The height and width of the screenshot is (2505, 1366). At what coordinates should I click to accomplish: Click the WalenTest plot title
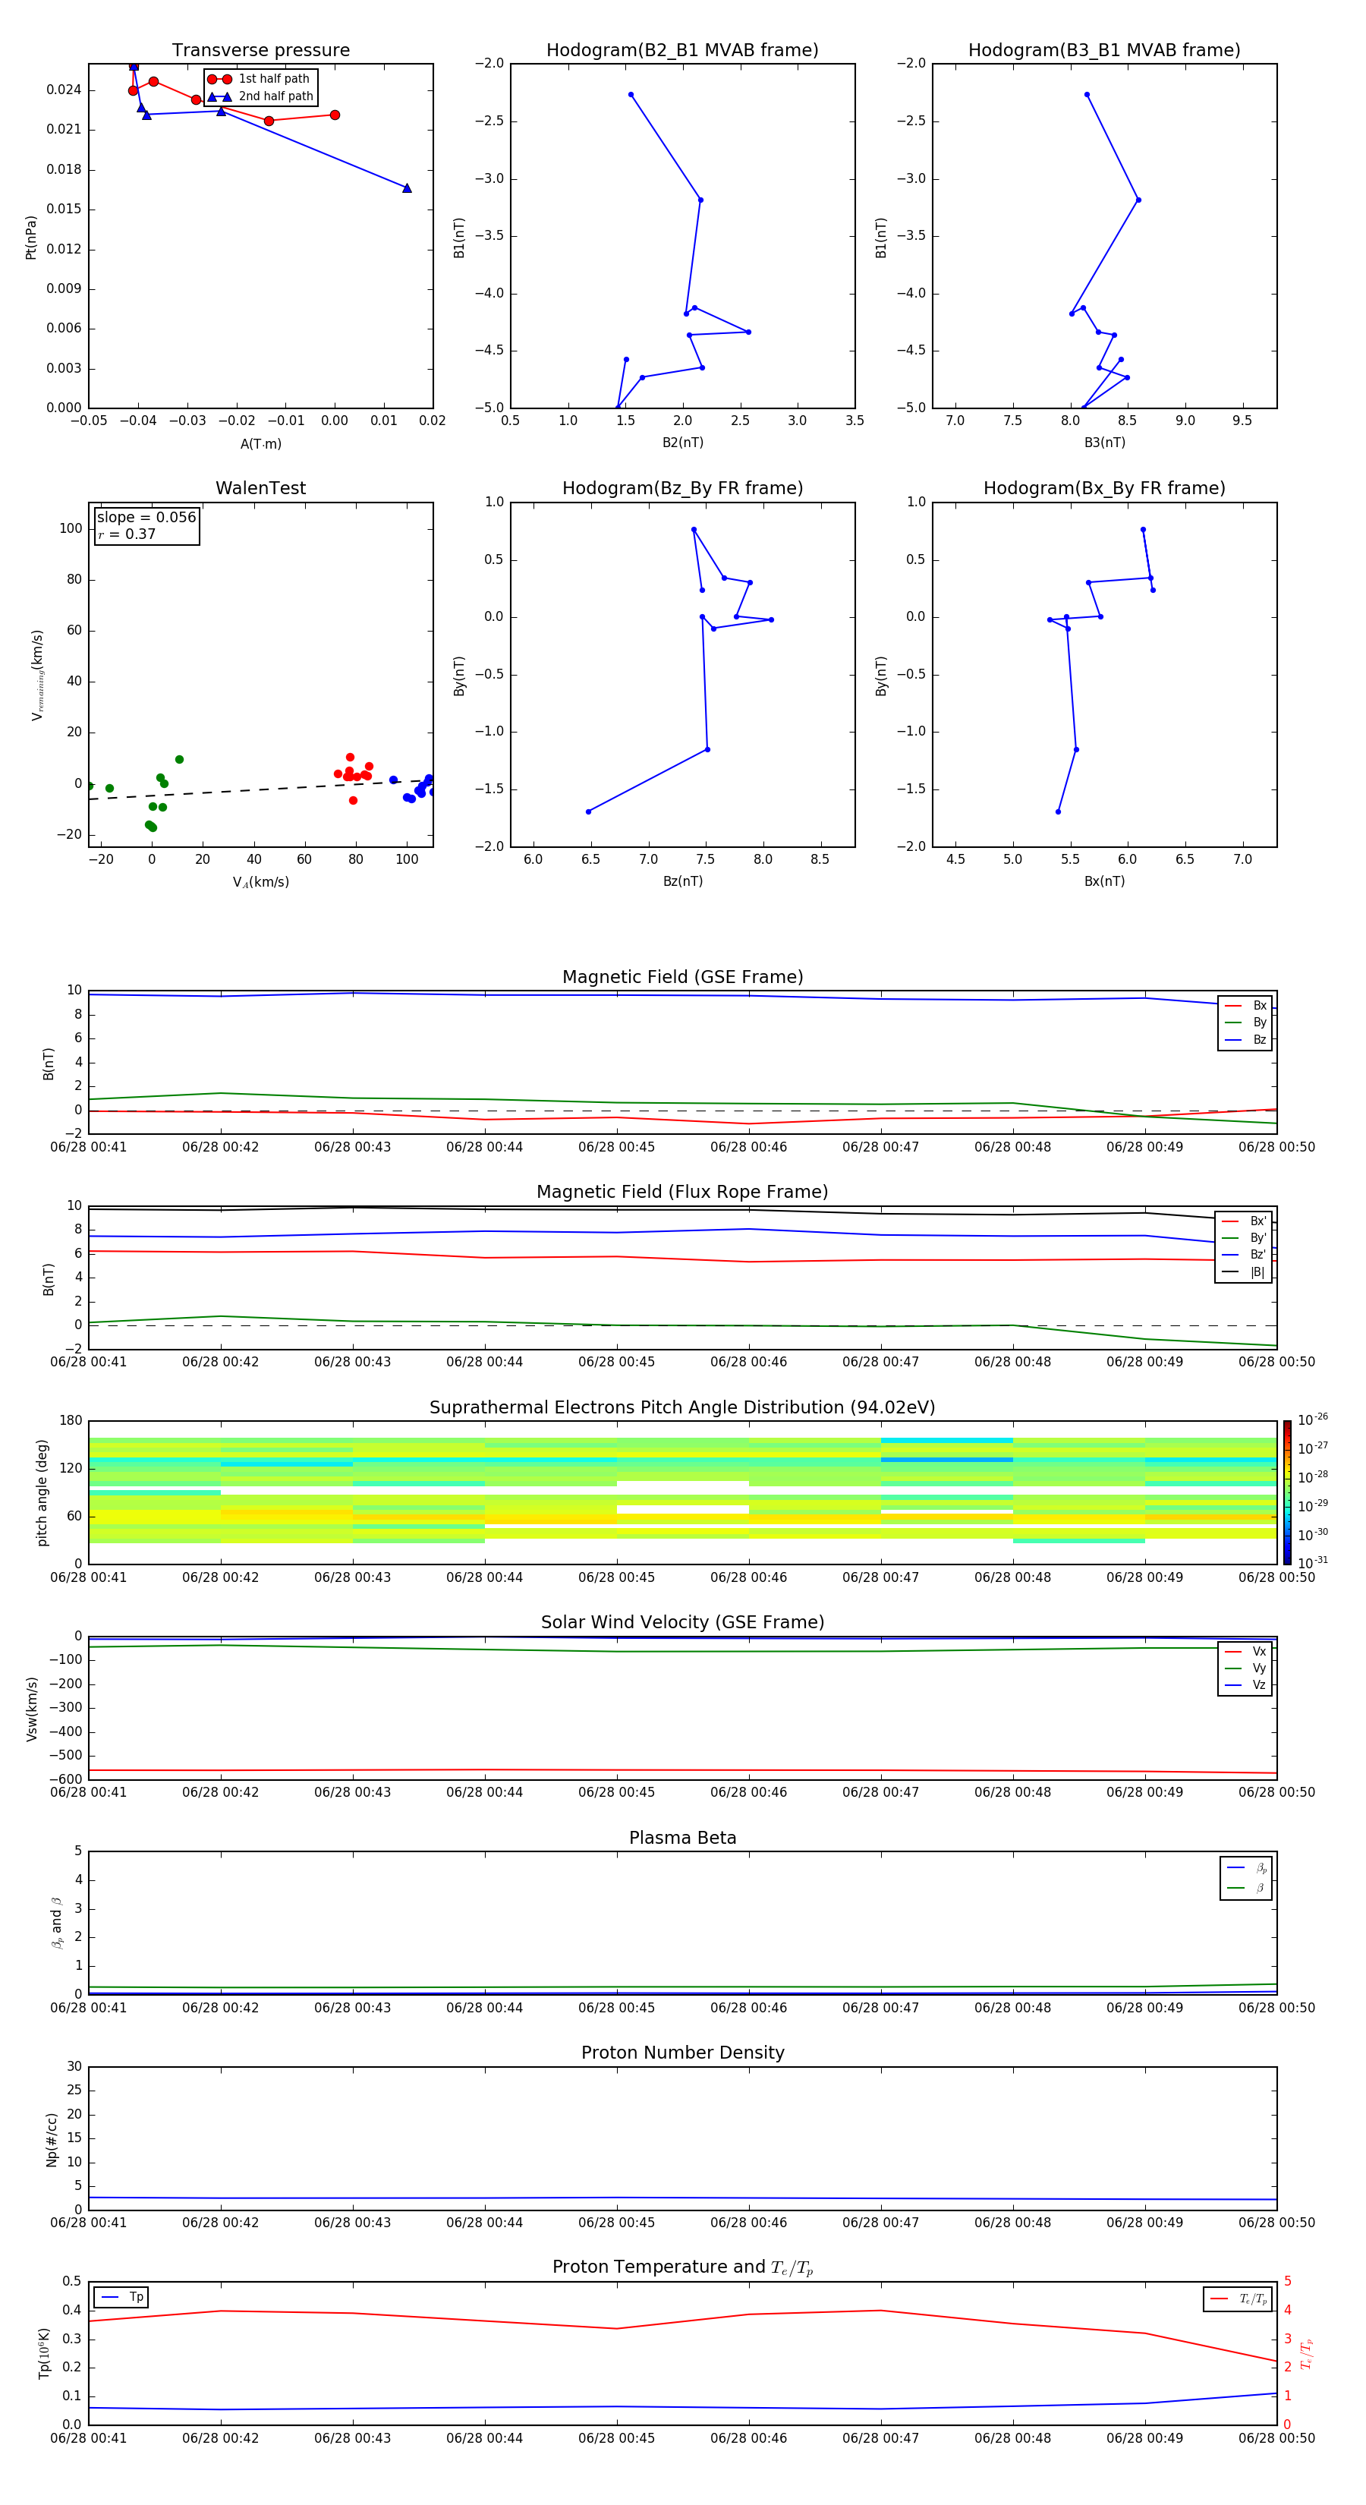point(260,488)
